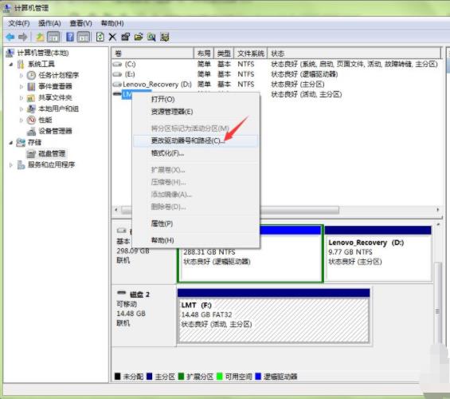Screen dimensions: 450x399
Task: Sort by the 卷 column header
Action: [153, 53]
